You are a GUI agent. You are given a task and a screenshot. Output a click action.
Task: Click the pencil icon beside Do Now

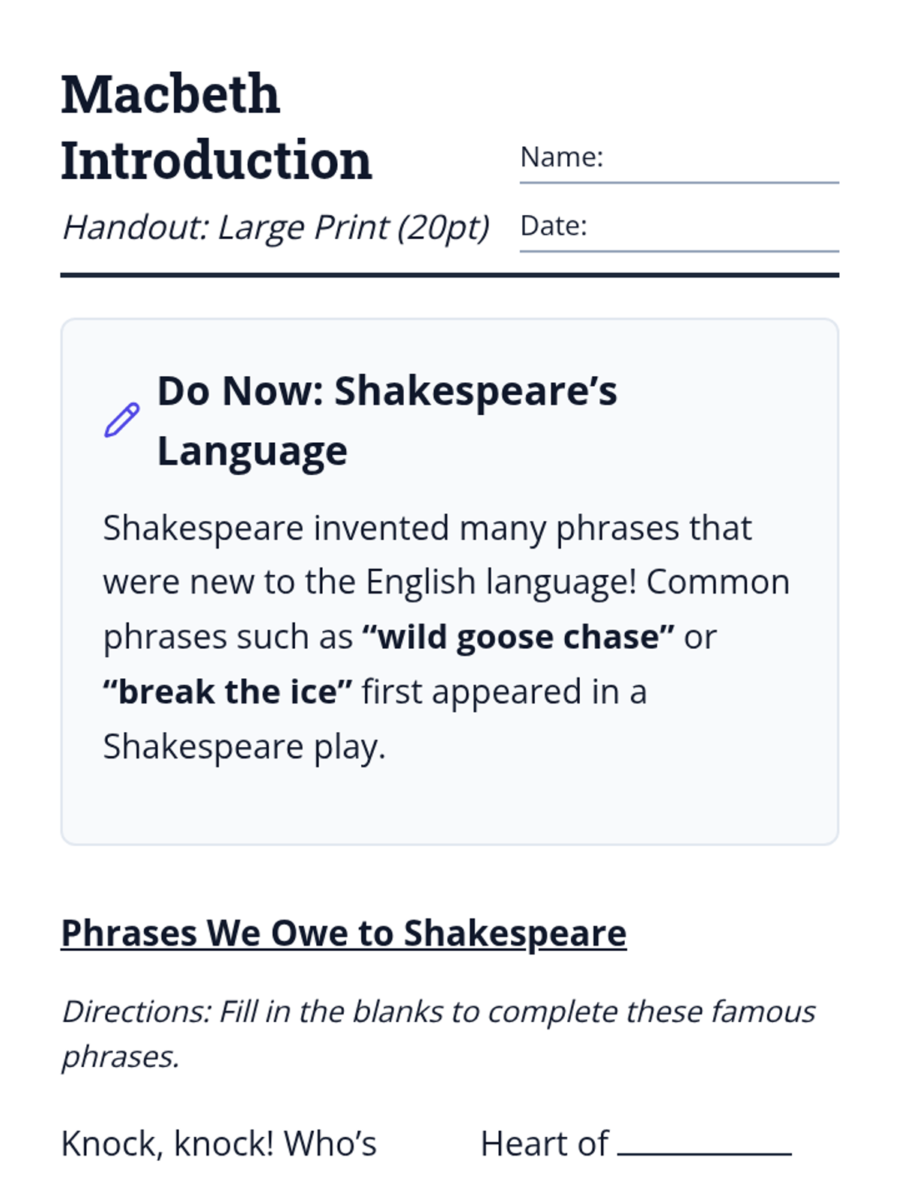tap(121, 420)
